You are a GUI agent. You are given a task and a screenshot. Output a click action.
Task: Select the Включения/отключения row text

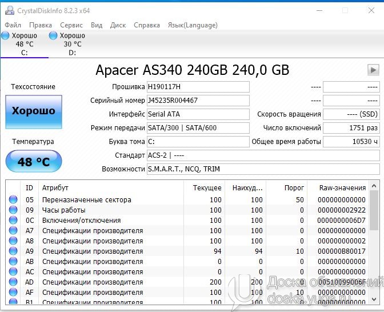click(x=81, y=221)
